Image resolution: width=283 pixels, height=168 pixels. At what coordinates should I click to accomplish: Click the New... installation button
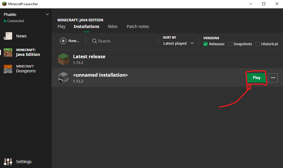click(70, 41)
